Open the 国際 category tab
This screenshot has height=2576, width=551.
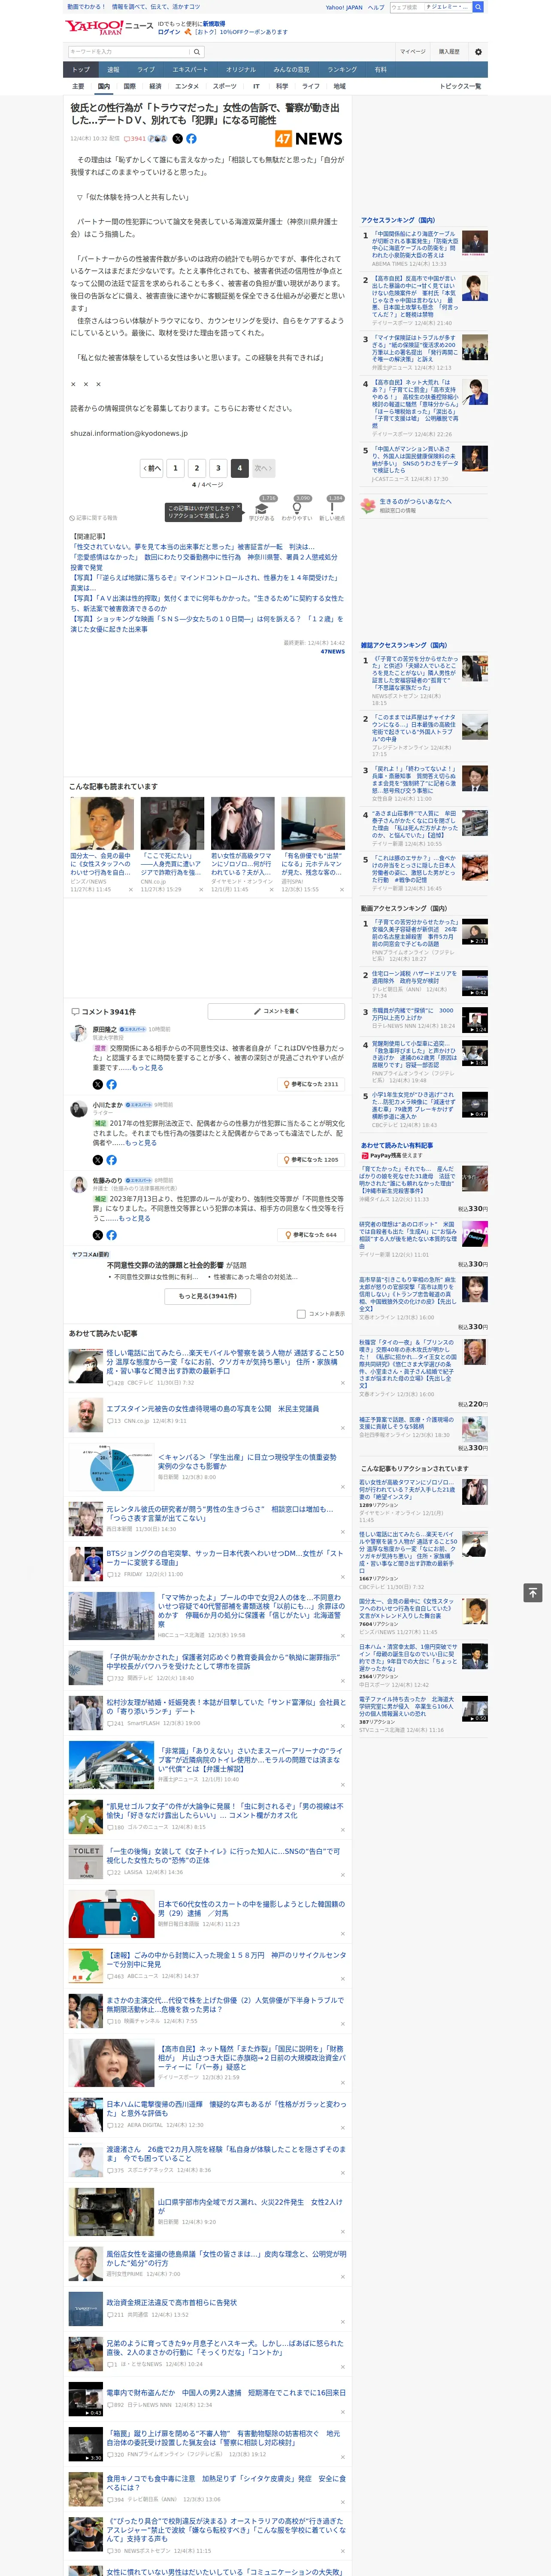click(x=129, y=86)
